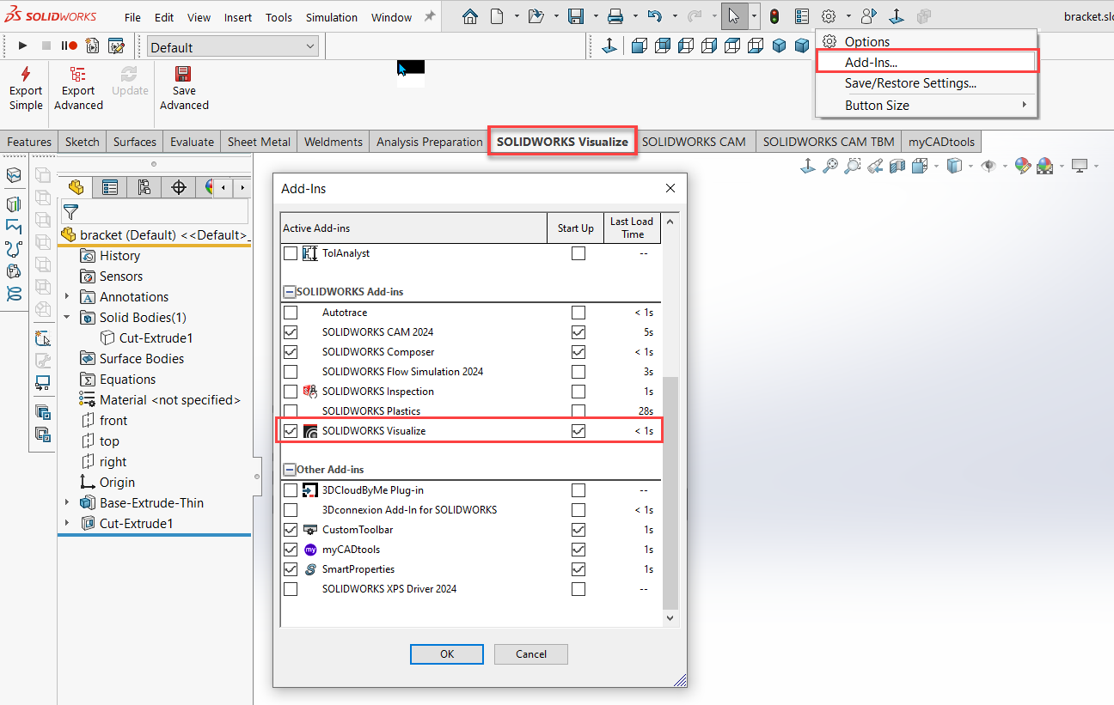Click the Export Simple icon

(26, 75)
